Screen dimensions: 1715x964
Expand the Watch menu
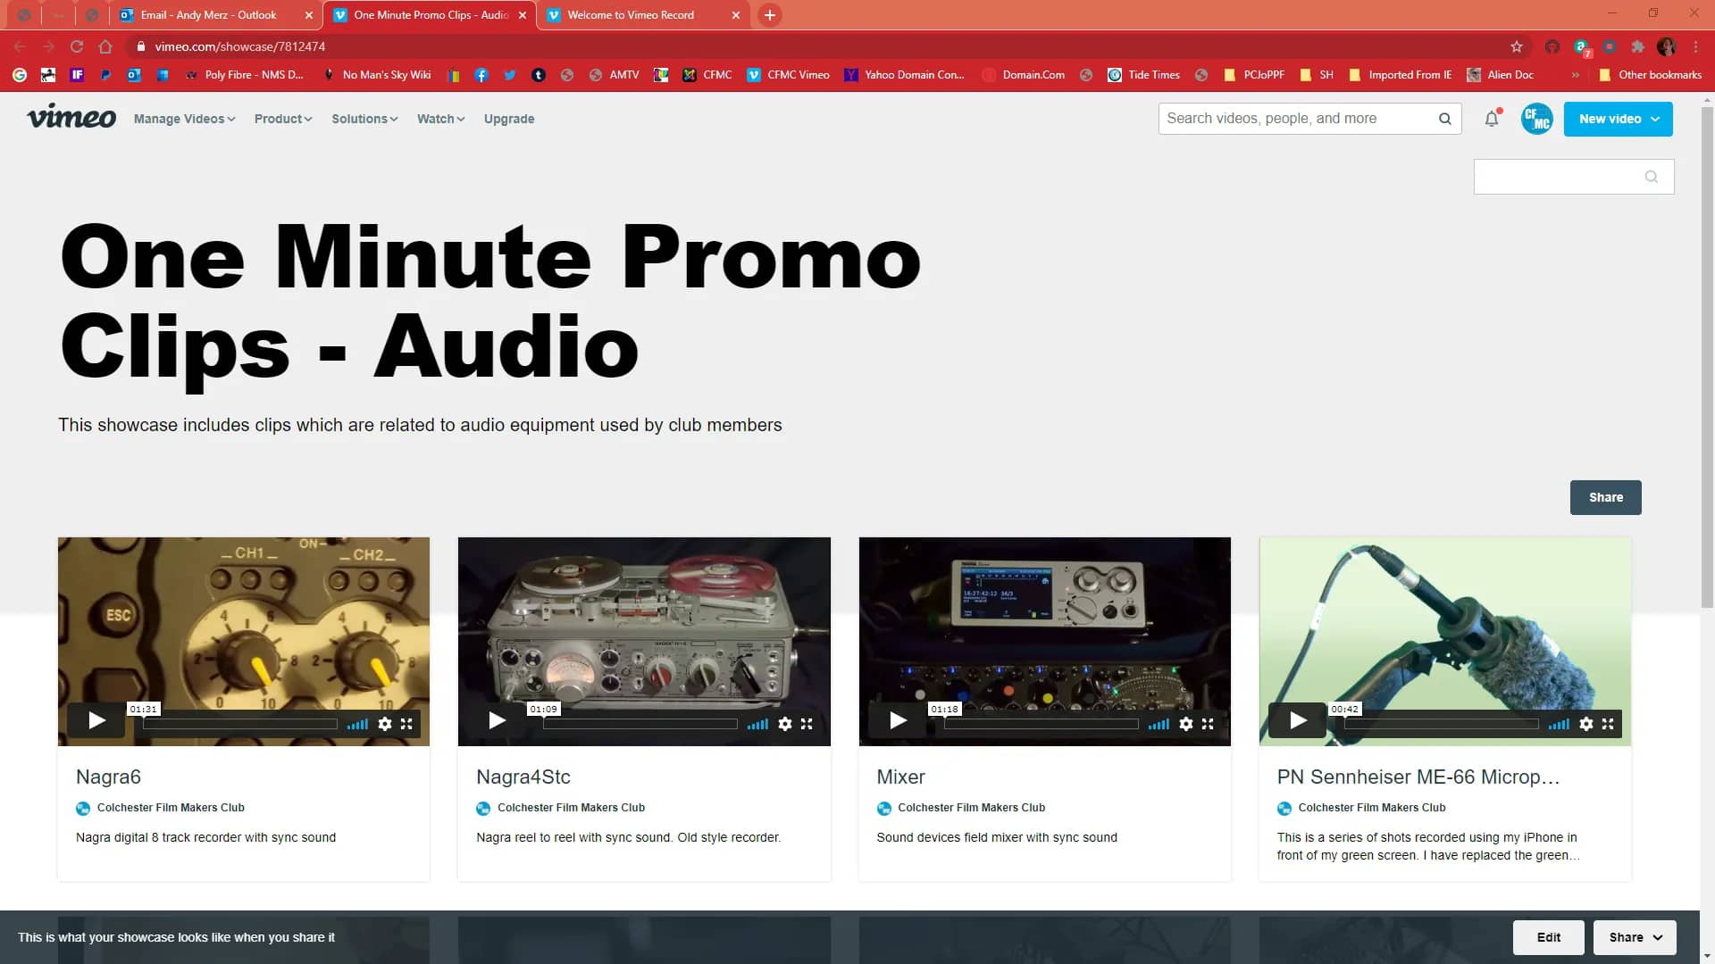(x=441, y=119)
